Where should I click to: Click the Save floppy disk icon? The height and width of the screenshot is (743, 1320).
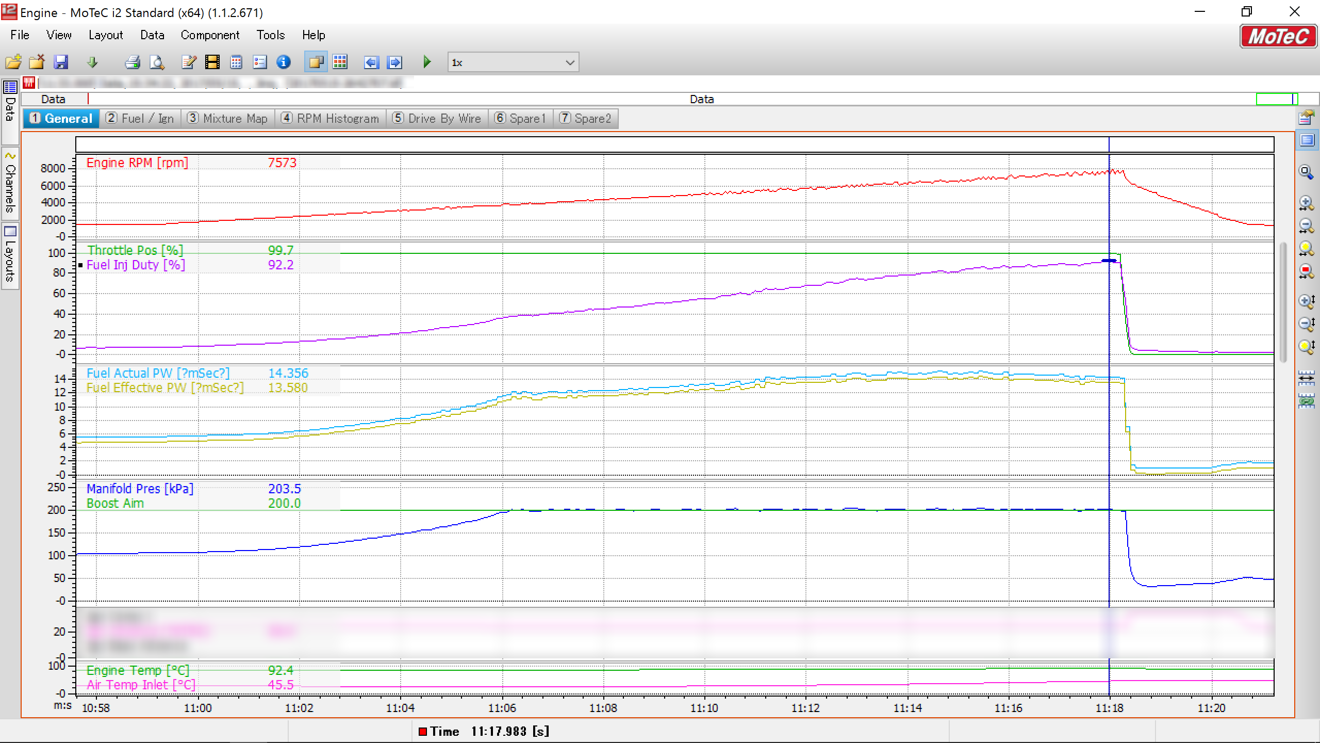(x=61, y=62)
